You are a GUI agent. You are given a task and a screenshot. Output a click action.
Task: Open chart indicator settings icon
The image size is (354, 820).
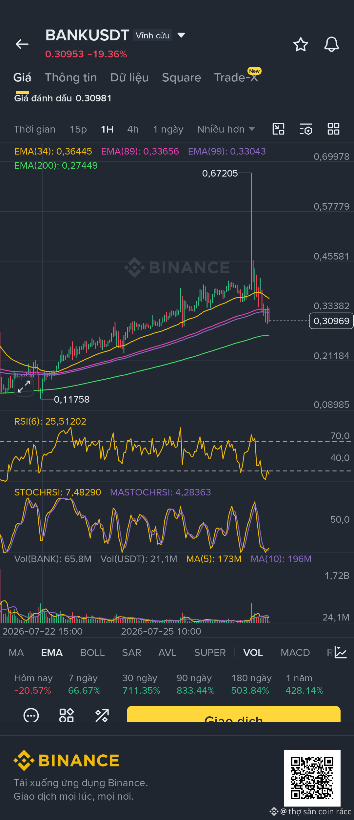306,129
